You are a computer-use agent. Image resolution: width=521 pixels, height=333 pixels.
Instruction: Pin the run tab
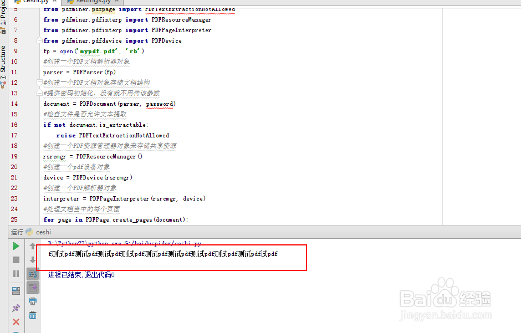16,308
